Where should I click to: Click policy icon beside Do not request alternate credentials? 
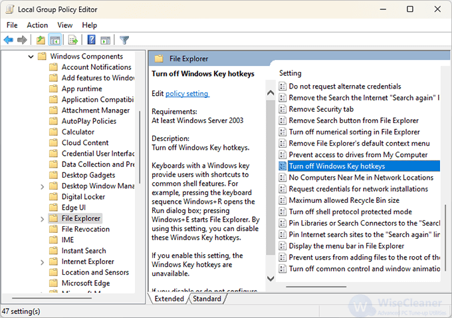click(x=282, y=86)
